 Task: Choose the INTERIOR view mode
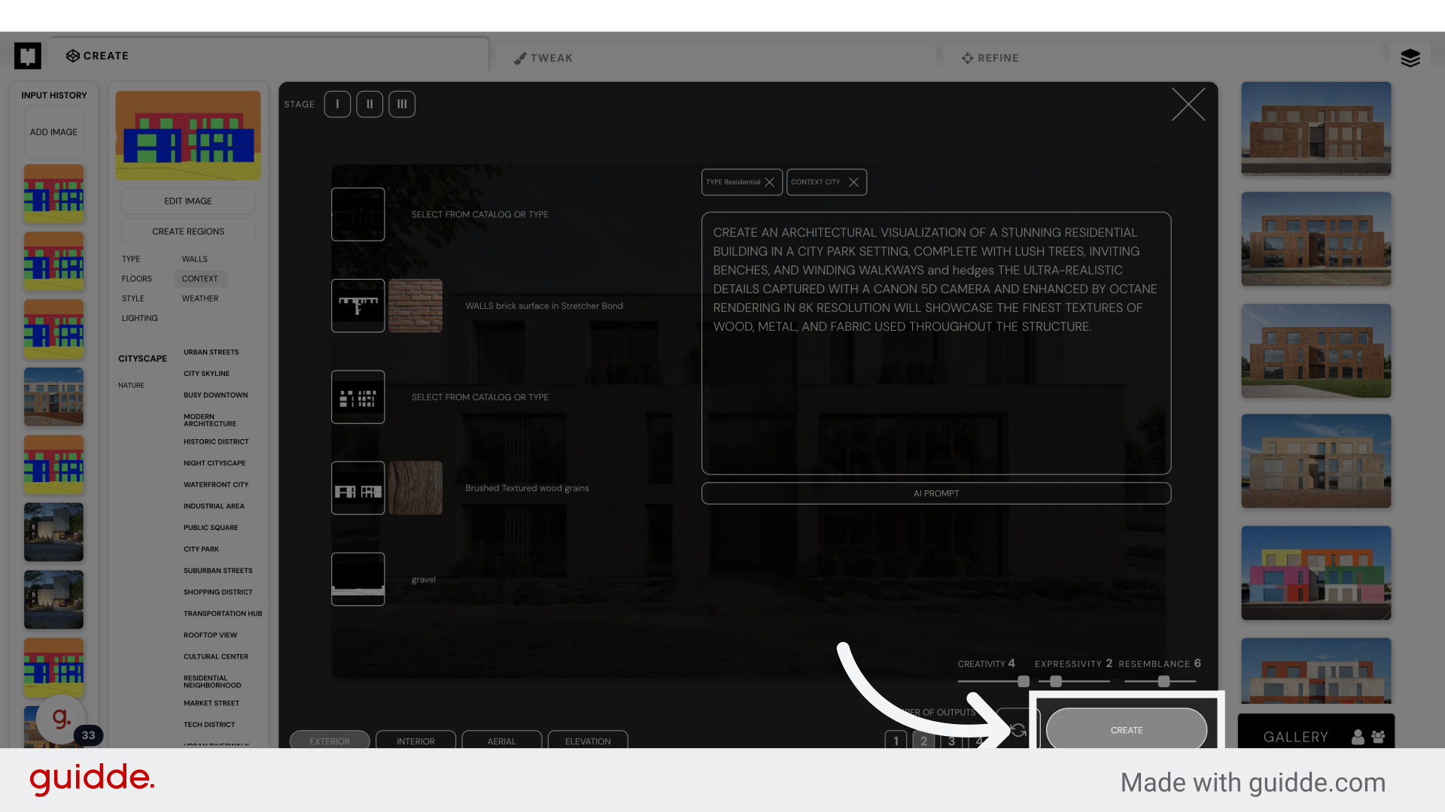415,740
